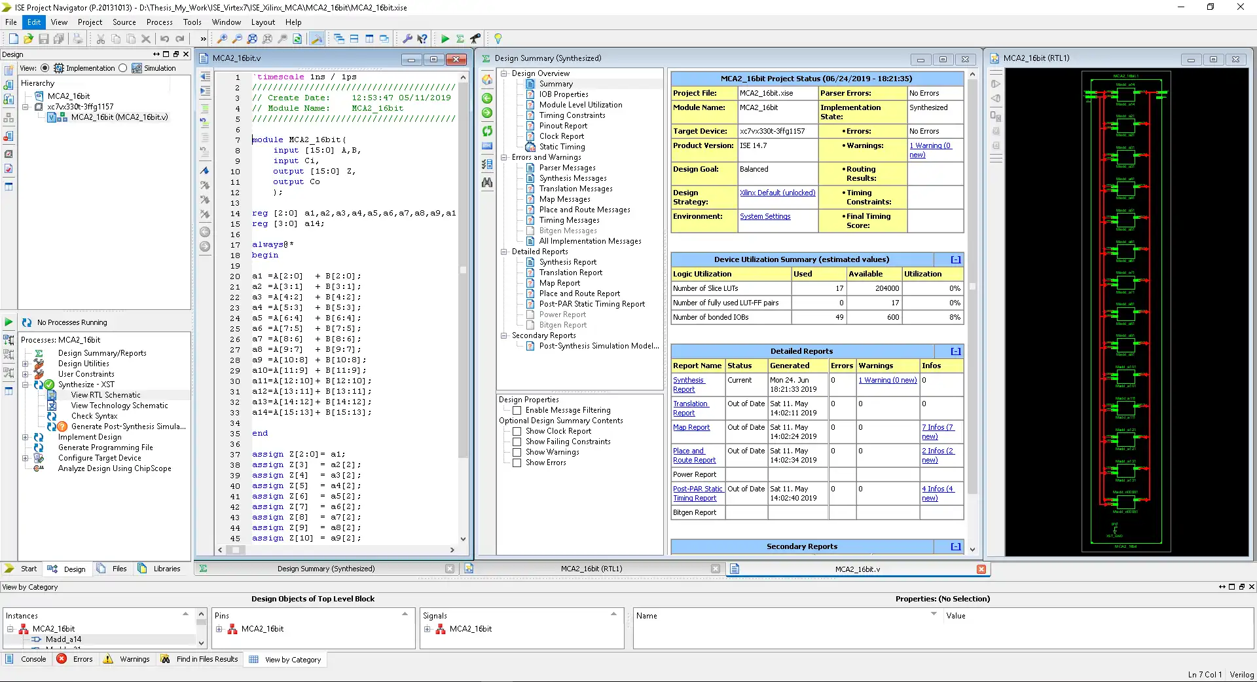Image resolution: width=1257 pixels, height=682 pixels.
Task: Click the telescope toolbar icon
Action: (x=475, y=39)
